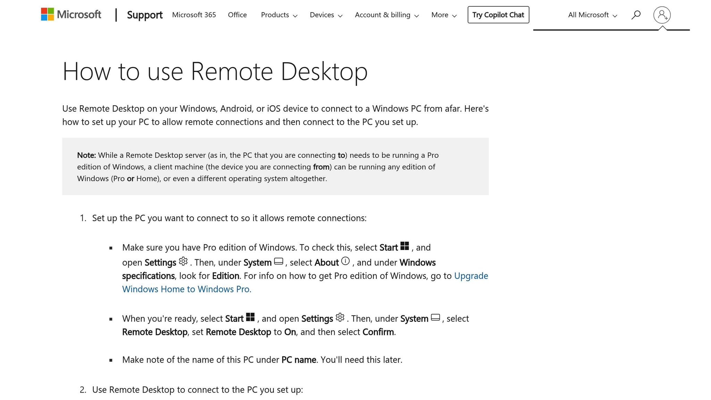Image resolution: width=711 pixels, height=400 pixels.
Task: Open the Devices dropdown
Action: pos(325,15)
